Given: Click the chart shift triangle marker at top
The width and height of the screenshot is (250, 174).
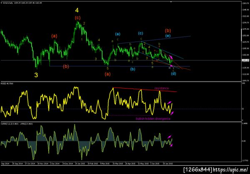Looking at the screenshot, I should point(171,2).
